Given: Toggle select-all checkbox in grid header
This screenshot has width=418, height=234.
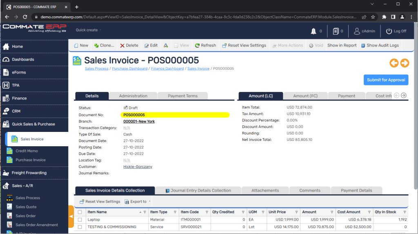Looking at the screenshot, I should click(80, 212).
